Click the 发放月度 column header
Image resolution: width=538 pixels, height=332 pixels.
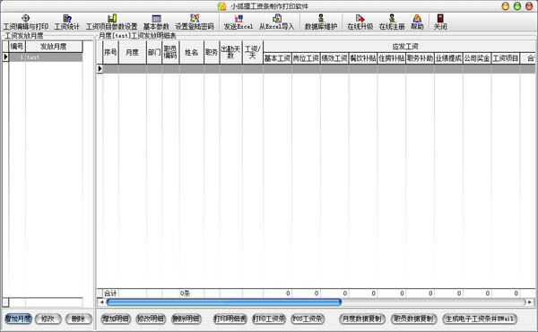54,47
